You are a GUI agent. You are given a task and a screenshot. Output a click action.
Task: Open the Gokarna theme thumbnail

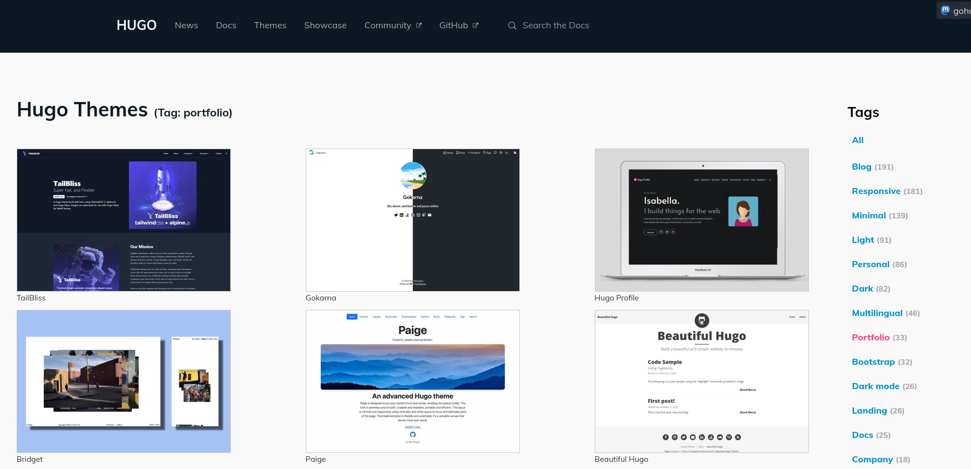pyautogui.click(x=413, y=220)
